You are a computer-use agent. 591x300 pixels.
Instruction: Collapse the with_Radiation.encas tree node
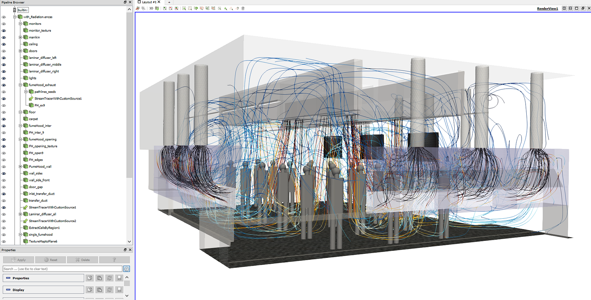point(15,17)
